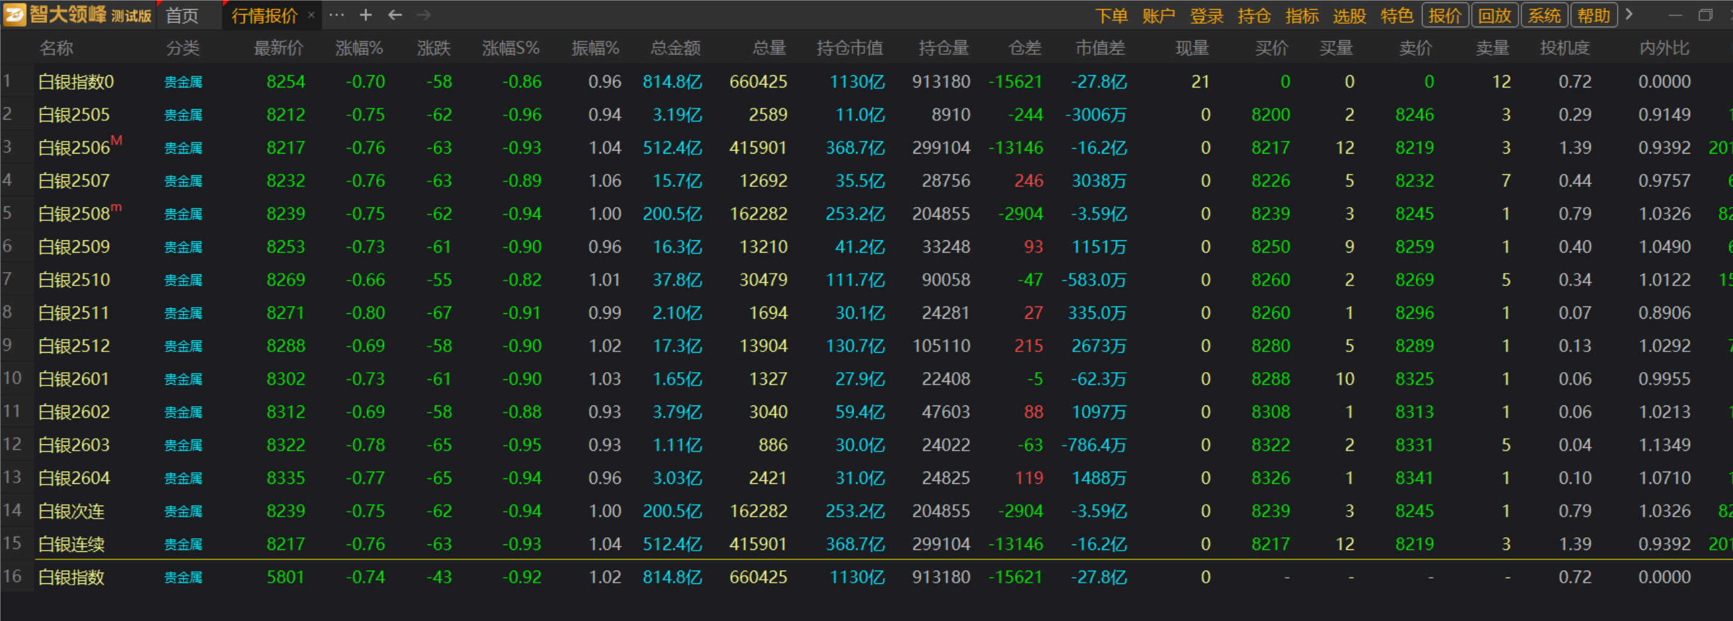The image size is (1733, 621).
Task: Select the 白银2512 contract name
Action: pyautogui.click(x=74, y=345)
